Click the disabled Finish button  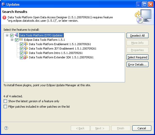pos(121,128)
